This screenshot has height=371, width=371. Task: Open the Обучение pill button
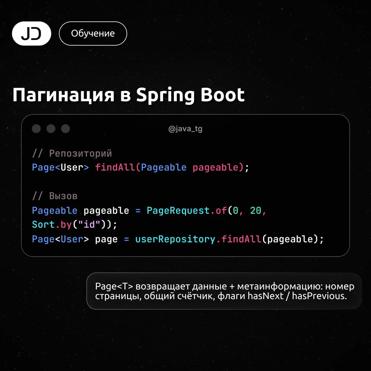click(x=93, y=33)
